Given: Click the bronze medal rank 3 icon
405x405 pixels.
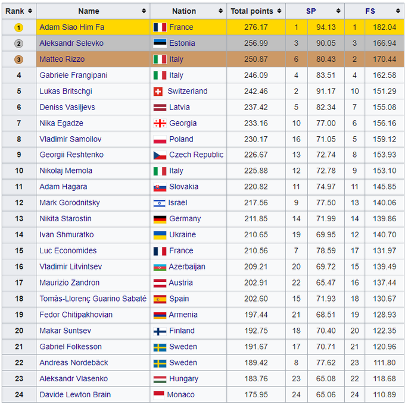Looking at the screenshot, I should [18, 59].
